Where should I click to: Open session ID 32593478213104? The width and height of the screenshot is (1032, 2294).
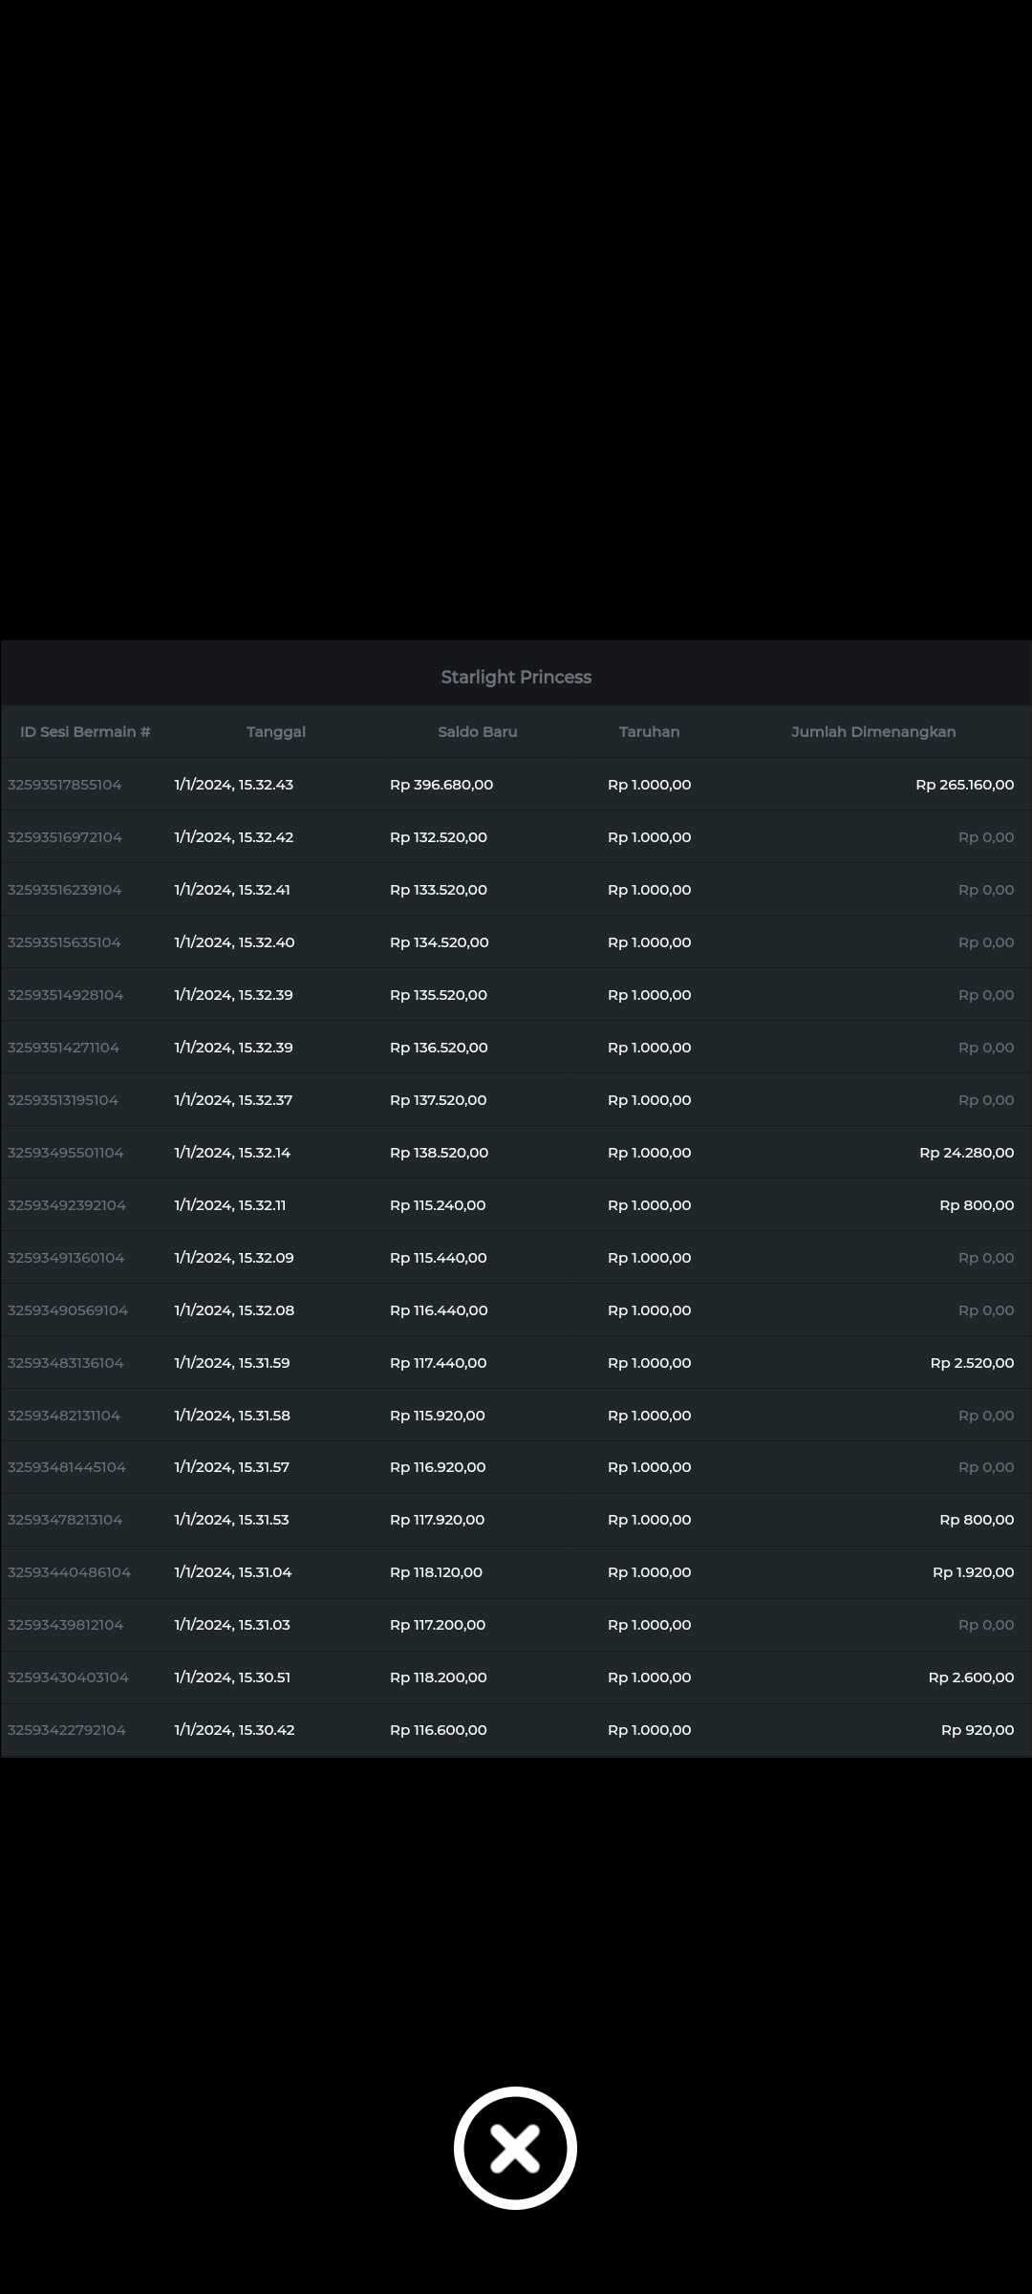[65, 1520]
